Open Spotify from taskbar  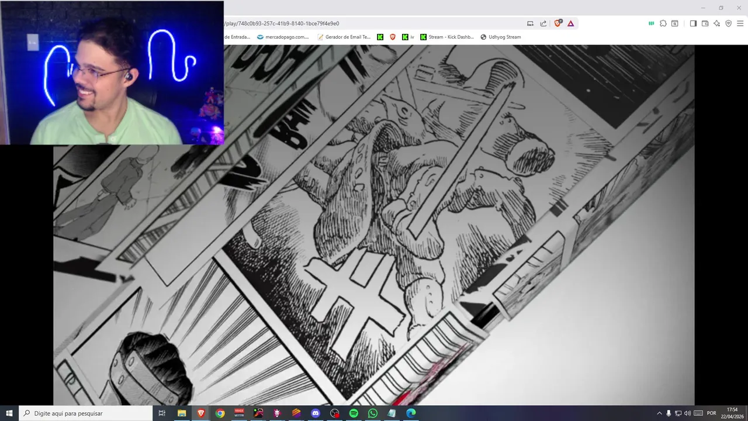[354, 413]
